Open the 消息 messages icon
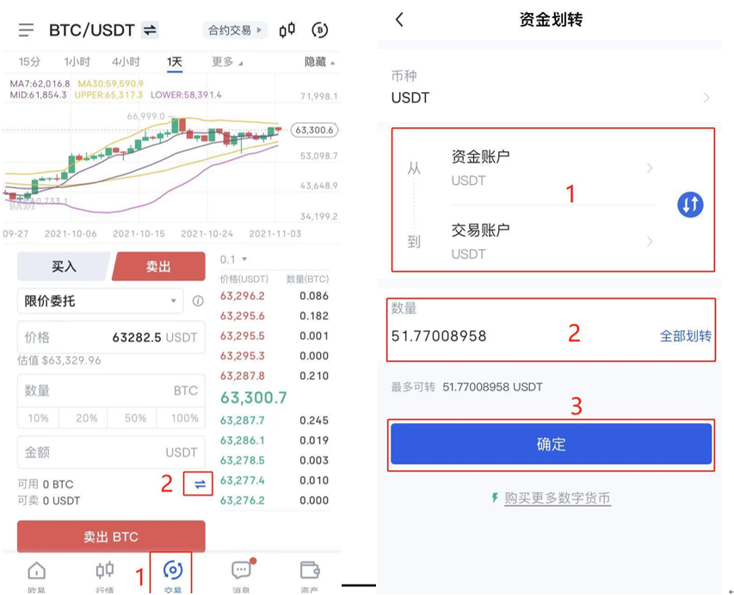This screenshot has height=595, width=734. pos(242,569)
